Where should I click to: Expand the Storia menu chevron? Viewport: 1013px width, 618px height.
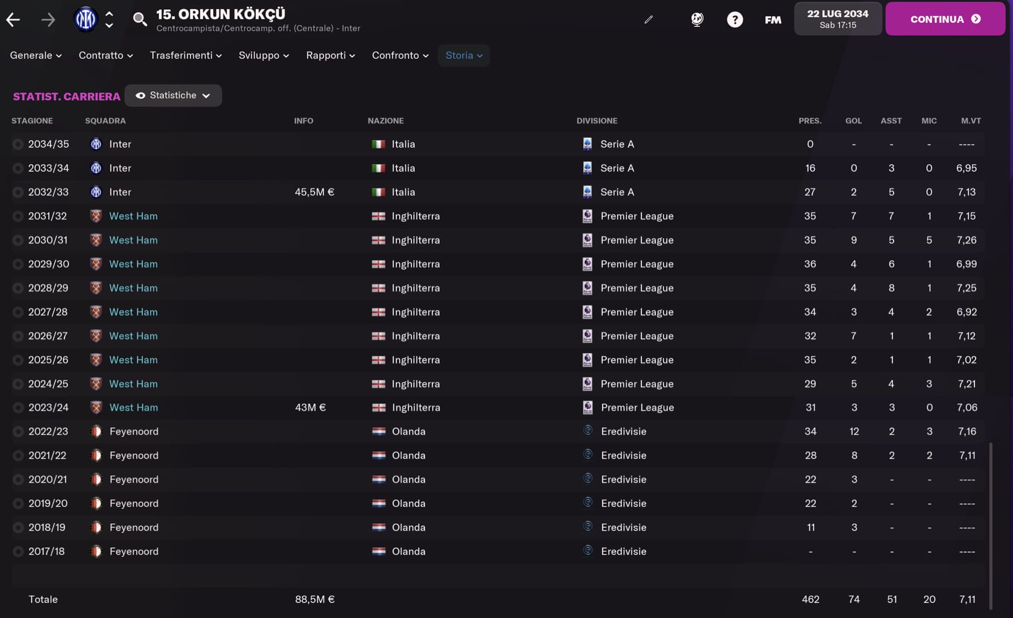[x=479, y=56]
